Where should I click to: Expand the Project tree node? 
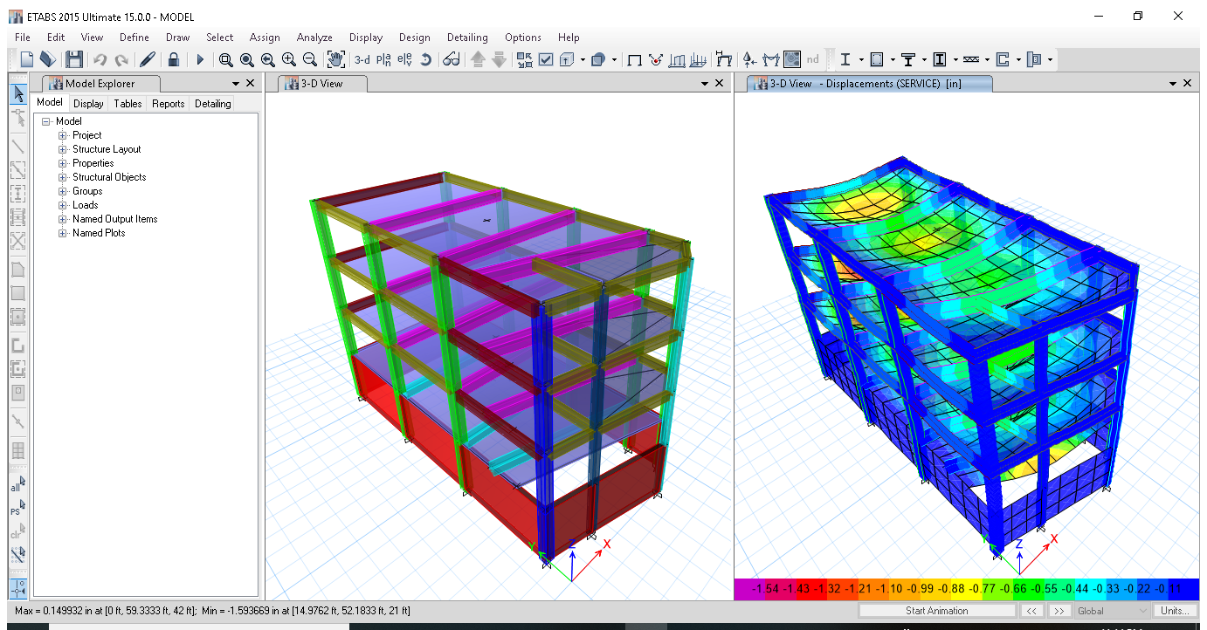click(63, 135)
